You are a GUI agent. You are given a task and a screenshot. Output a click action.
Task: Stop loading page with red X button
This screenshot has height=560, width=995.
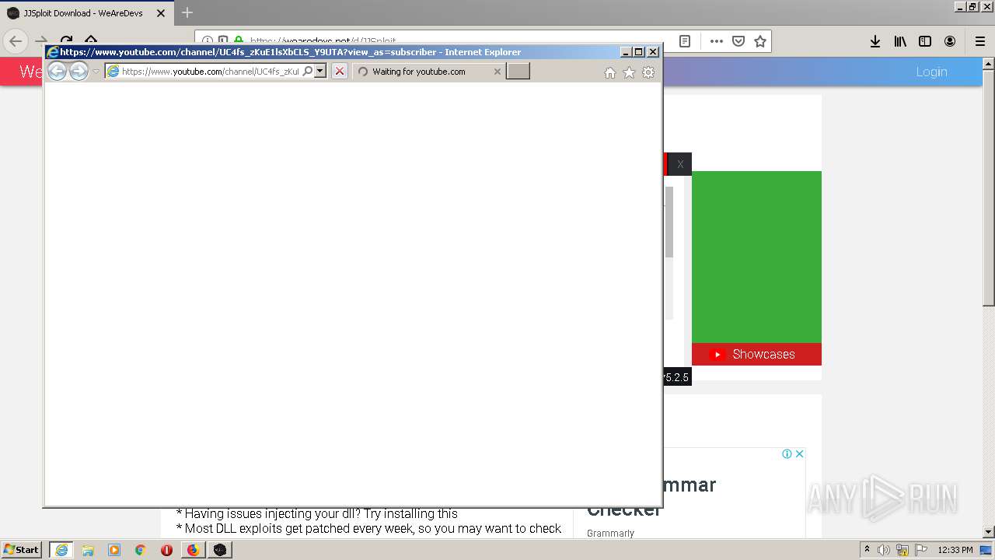340,72
